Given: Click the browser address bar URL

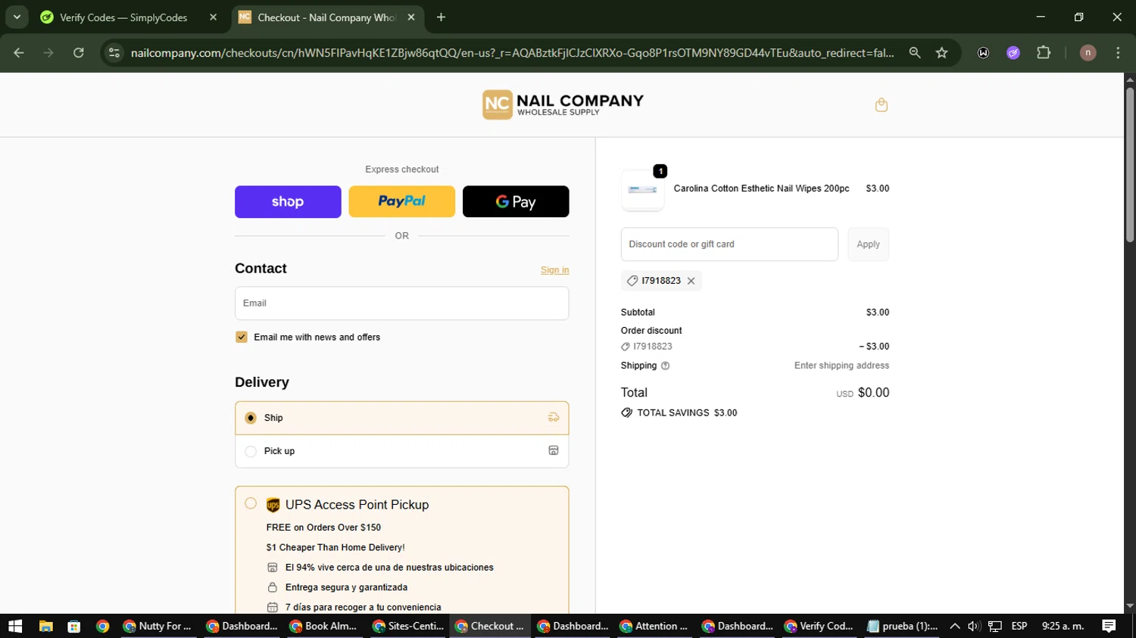Looking at the screenshot, I should coord(512,53).
